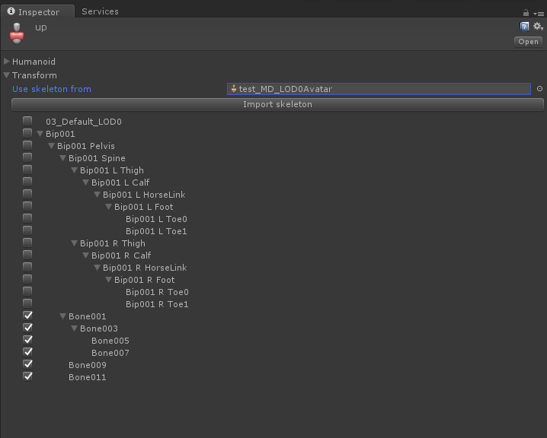Uncheck the Bone011 checkbox
The height and width of the screenshot is (438, 547).
click(x=27, y=376)
